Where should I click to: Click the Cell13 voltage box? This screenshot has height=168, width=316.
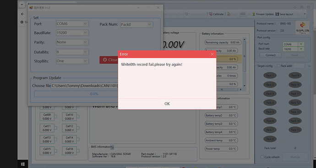(47, 140)
